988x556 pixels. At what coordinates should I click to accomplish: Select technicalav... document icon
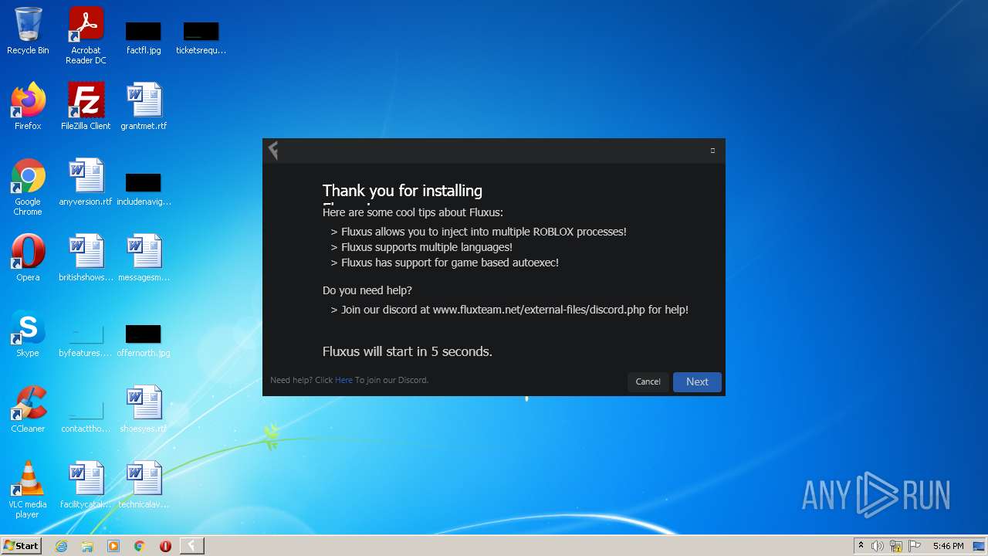[144, 485]
